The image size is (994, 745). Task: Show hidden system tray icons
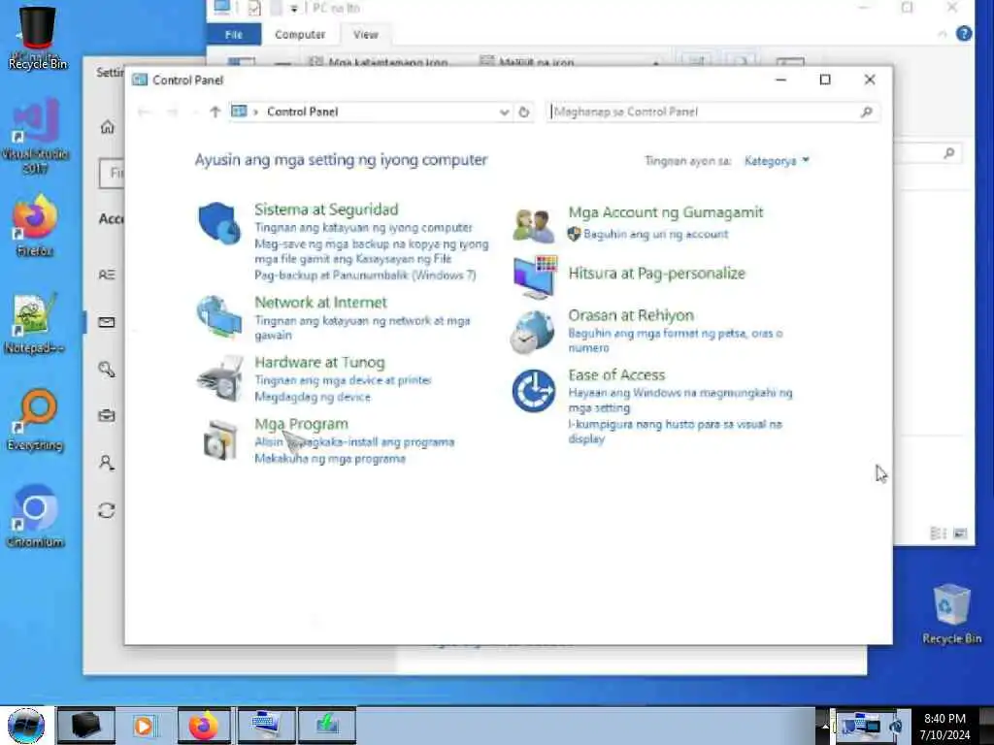pyautogui.click(x=825, y=727)
